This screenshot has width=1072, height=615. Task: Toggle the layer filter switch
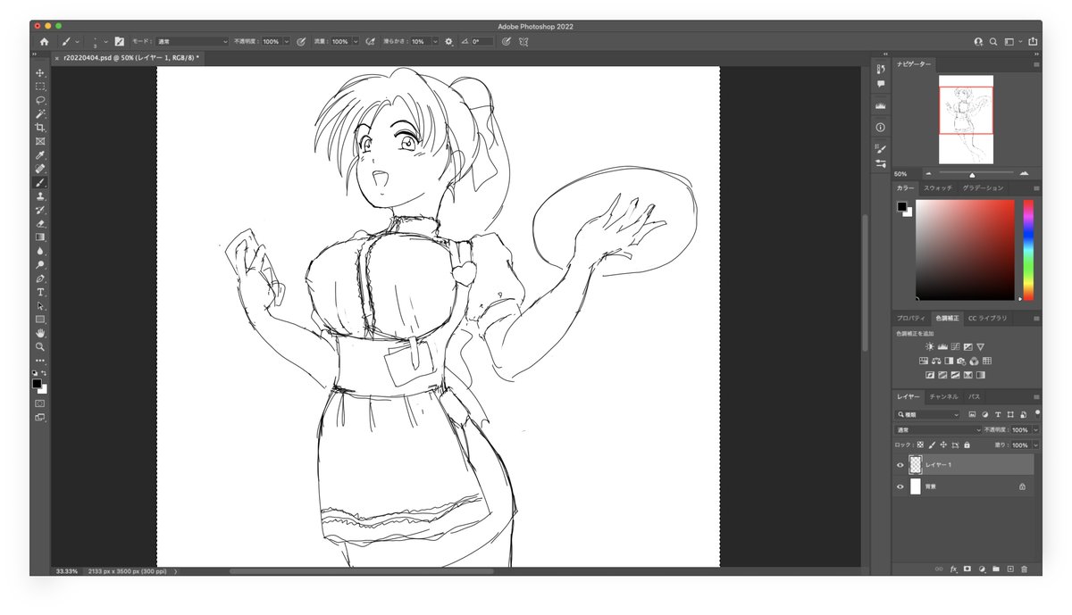pyautogui.click(x=1037, y=413)
